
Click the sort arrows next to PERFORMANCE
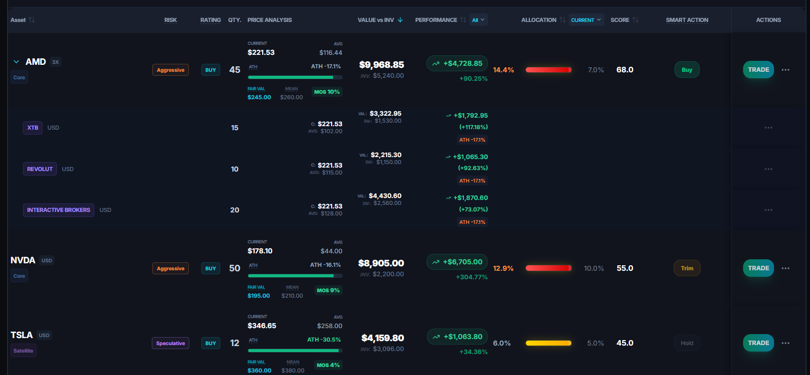pos(463,20)
